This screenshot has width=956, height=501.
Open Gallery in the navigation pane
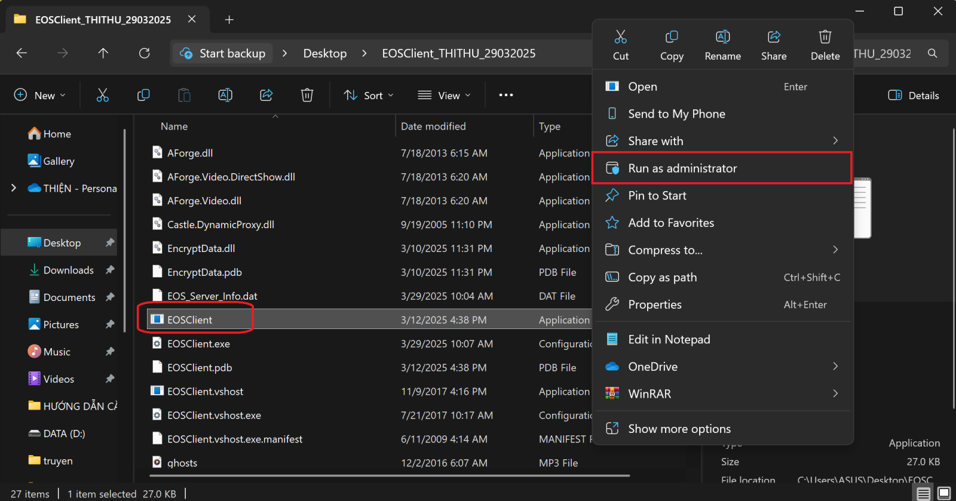51,161
